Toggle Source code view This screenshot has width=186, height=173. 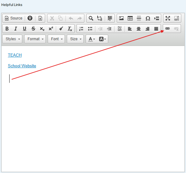[13, 18]
